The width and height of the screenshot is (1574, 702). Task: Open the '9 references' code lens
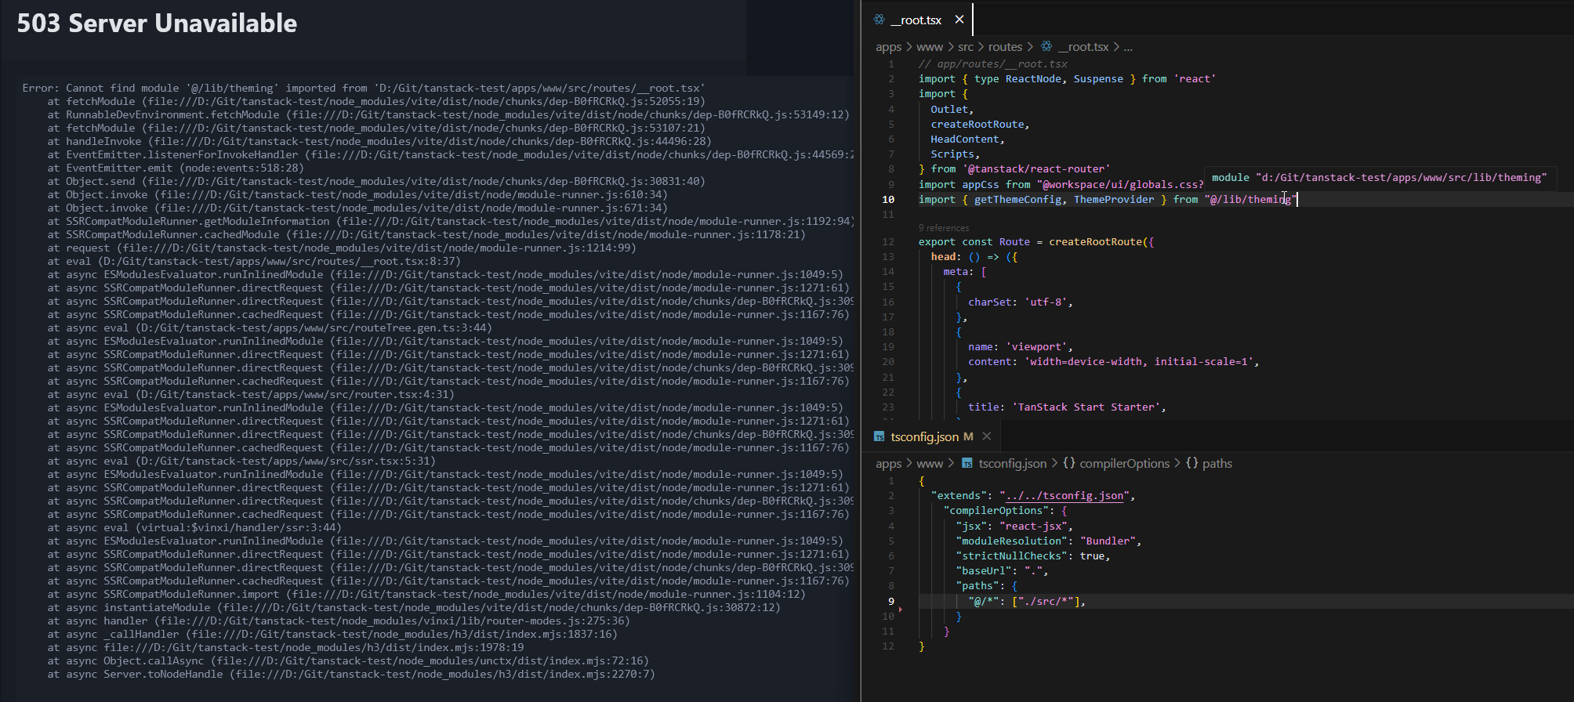click(944, 228)
